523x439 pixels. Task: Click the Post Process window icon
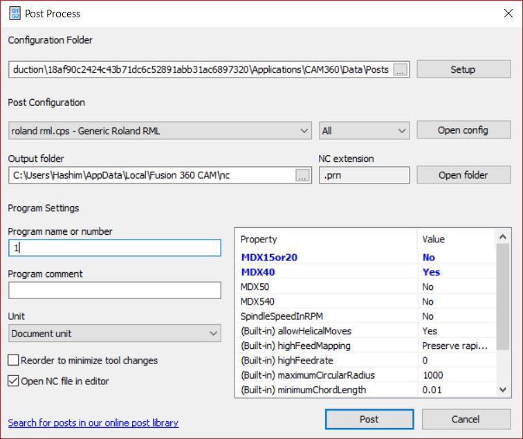[15, 14]
